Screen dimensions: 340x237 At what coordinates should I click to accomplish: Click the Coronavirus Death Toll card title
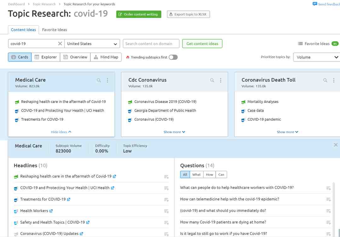click(269, 80)
